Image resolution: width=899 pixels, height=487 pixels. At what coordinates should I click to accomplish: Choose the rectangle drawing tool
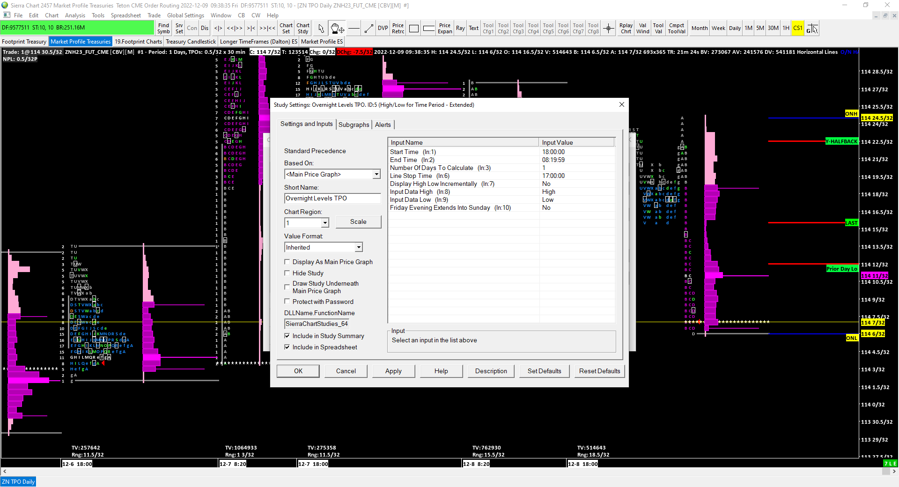click(x=413, y=29)
